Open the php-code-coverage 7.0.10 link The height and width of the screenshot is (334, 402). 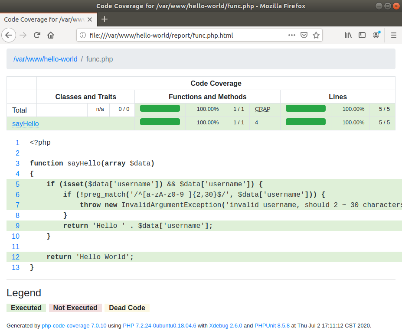[x=73, y=325]
